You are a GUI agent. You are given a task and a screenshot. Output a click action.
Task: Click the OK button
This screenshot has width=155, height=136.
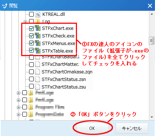pos(92,128)
